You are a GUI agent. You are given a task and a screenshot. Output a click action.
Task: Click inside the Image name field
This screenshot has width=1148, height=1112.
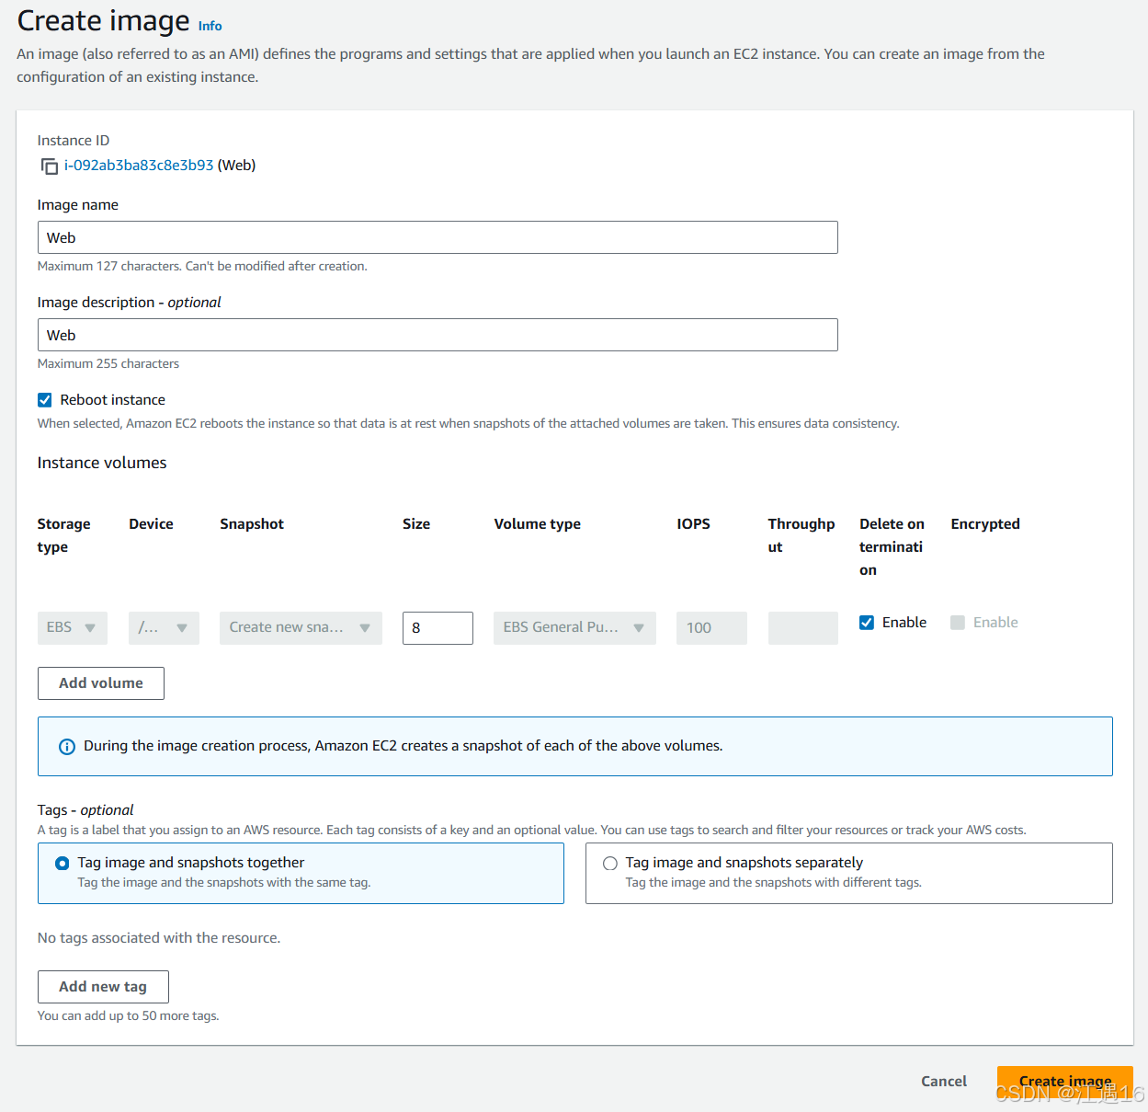coord(438,237)
